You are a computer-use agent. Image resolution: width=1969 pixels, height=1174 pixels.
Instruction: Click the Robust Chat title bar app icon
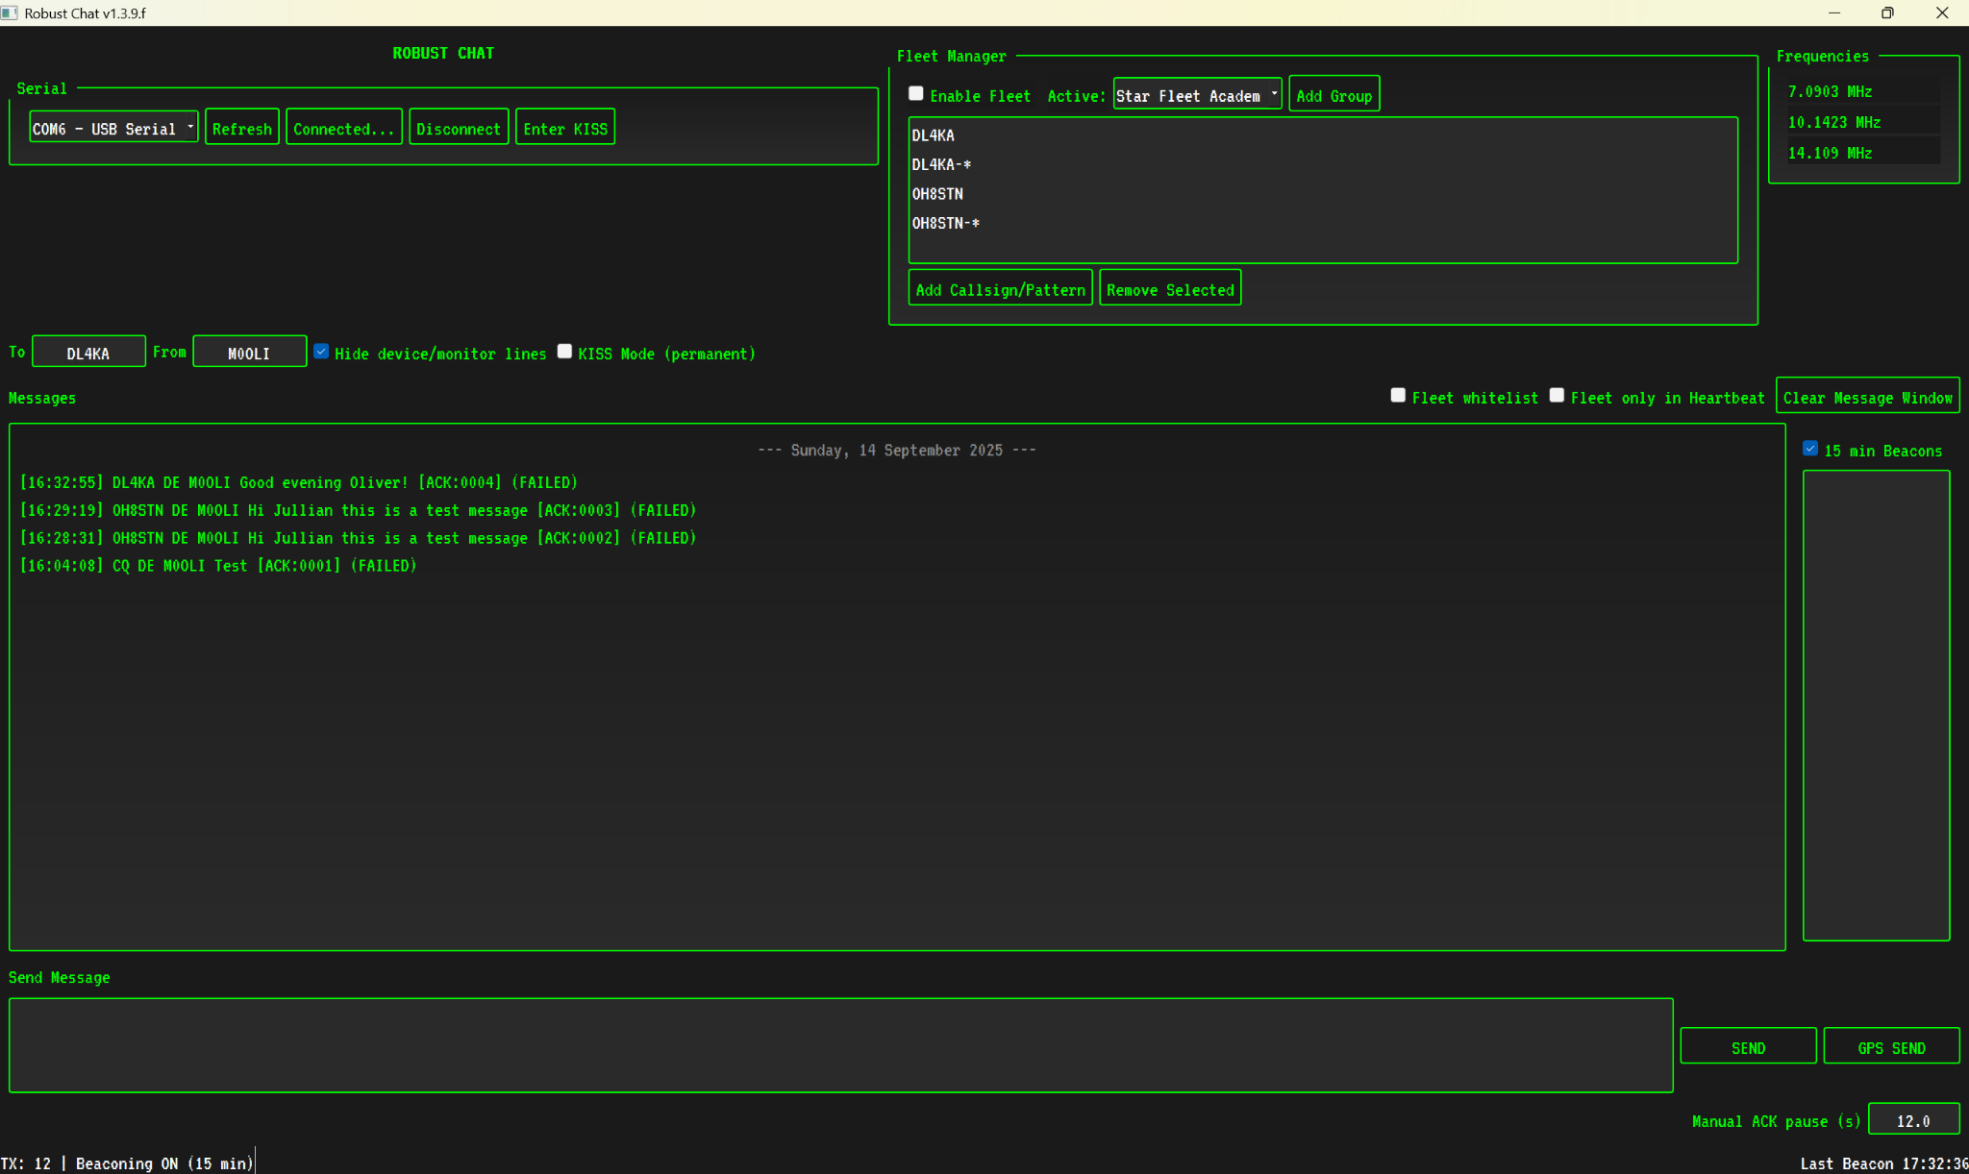10,12
